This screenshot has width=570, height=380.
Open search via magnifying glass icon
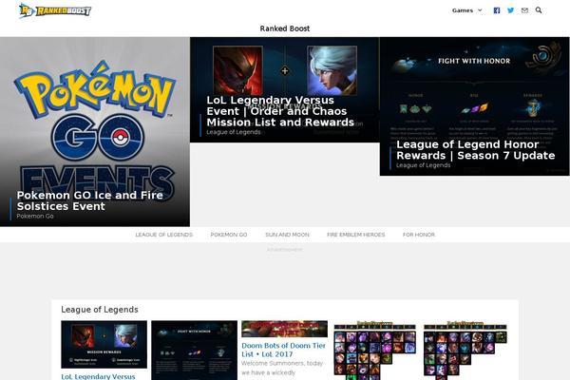[539, 10]
